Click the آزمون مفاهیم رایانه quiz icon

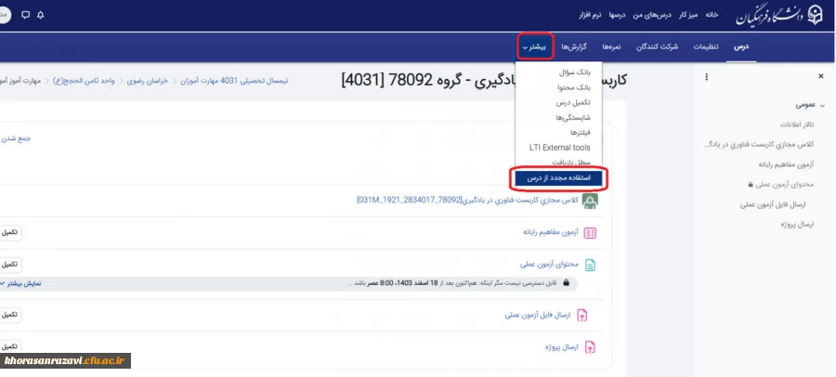pos(590,233)
